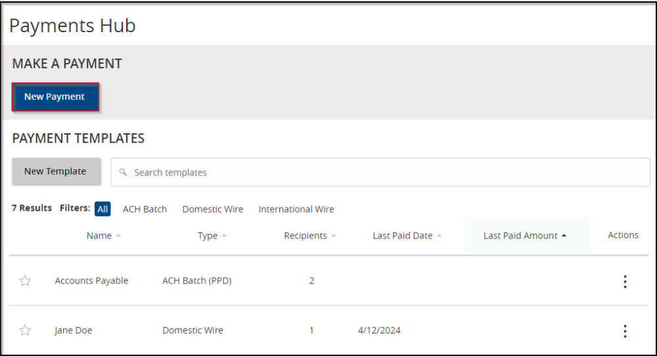
Task: Click the New Payment button
Action: 55,97
